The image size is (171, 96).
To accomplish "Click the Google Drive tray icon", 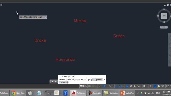I will point(141,93).
